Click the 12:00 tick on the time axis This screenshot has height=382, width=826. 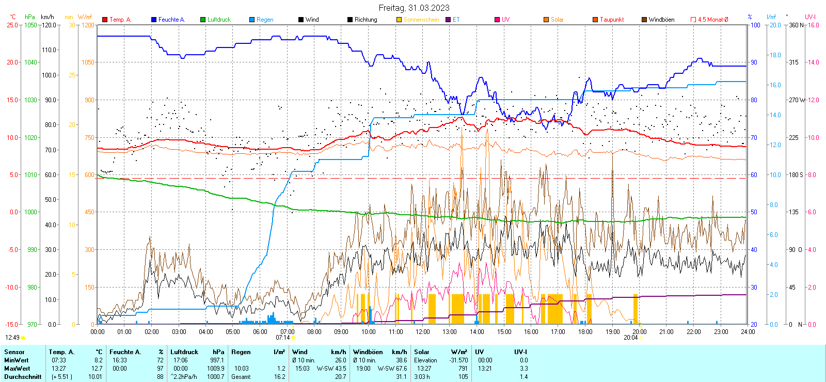point(423,332)
